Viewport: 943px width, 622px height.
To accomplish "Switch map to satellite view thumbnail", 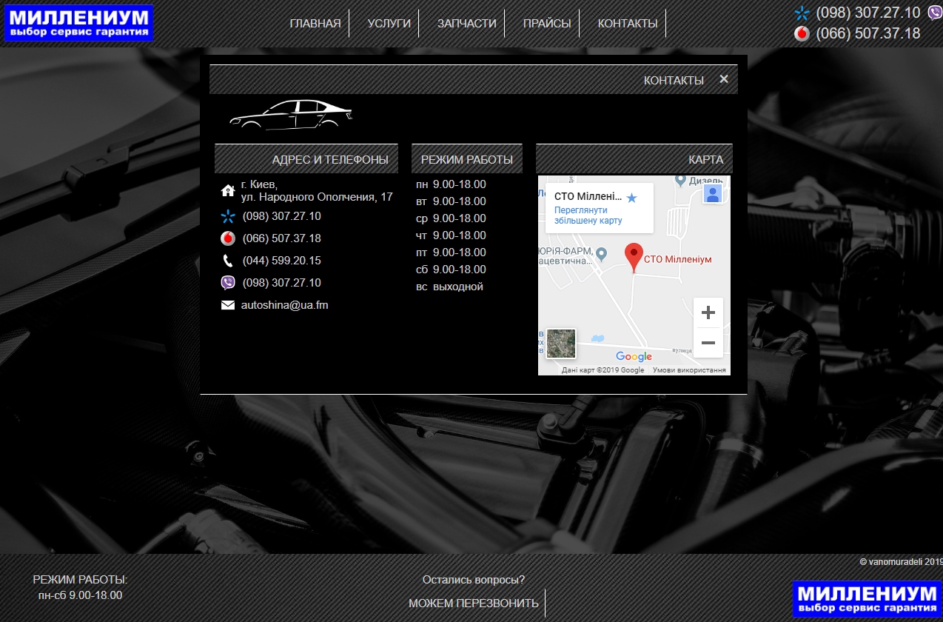I will point(561,344).
